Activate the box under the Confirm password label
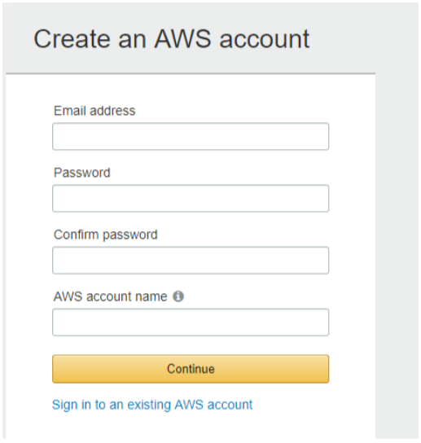421x443 pixels. tap(191, 260)
